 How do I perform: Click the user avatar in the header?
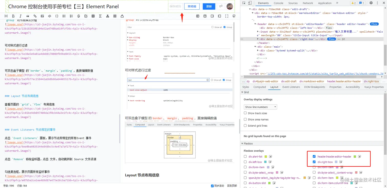tap(230, 6)
